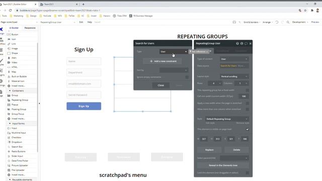The width and height of the screenshot is (322, 181).
Task: Select the Material Icon element
Action: [18, 81]
